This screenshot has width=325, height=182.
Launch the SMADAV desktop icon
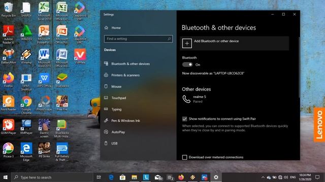(x=26, y=32)
